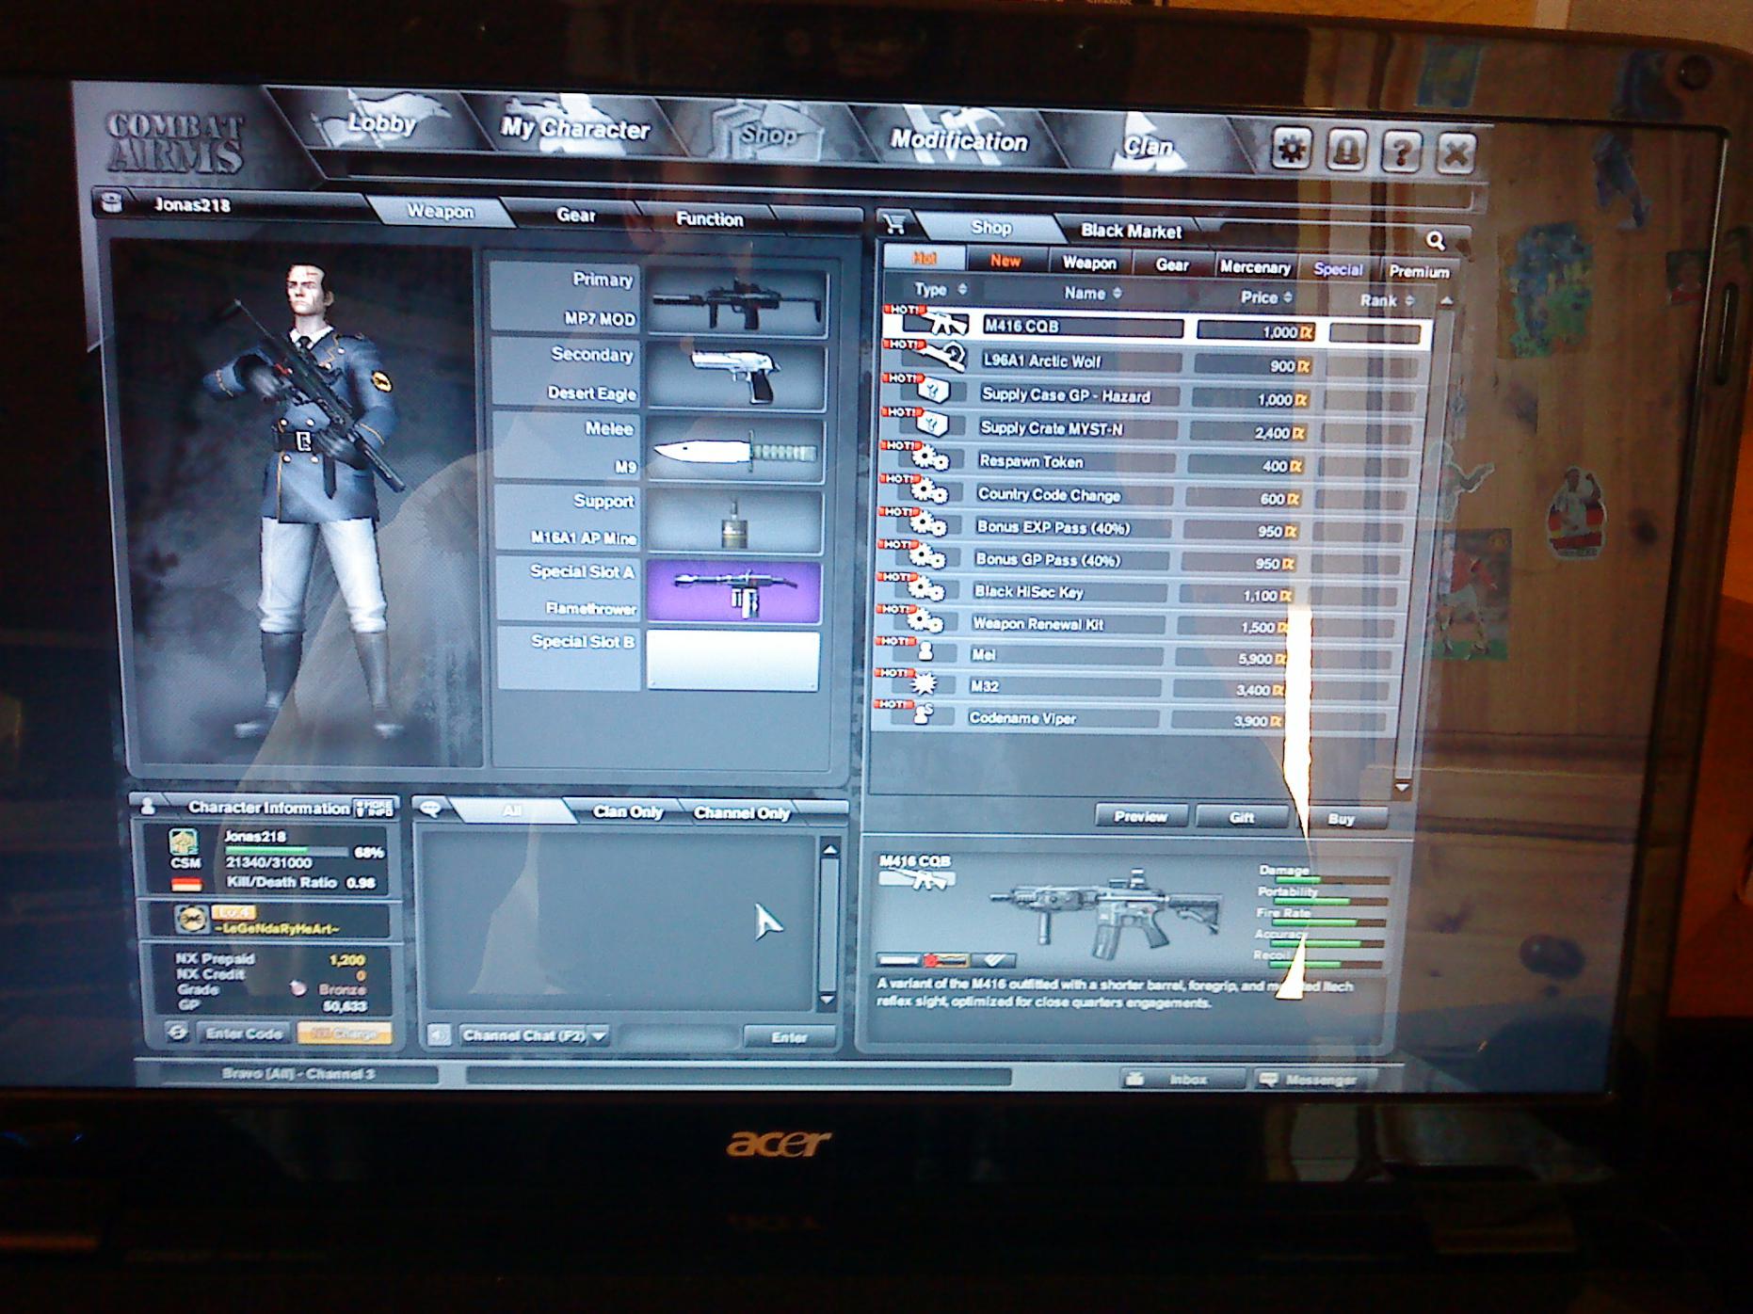Show the Mercenary shop category

click(1254, 267)
